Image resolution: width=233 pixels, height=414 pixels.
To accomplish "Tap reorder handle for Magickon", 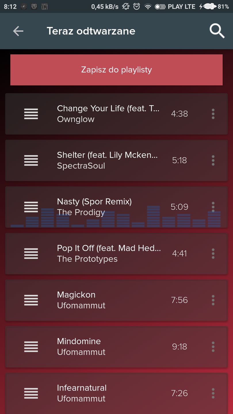I will (x=31, y=300).
